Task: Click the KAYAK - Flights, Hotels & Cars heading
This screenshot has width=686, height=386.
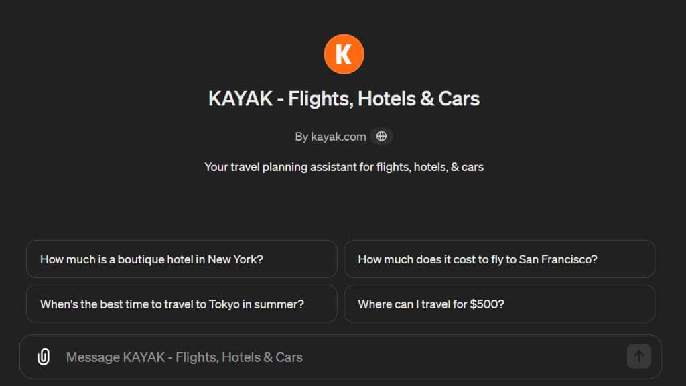Action: pyautogui.click(x=344, y=99)
